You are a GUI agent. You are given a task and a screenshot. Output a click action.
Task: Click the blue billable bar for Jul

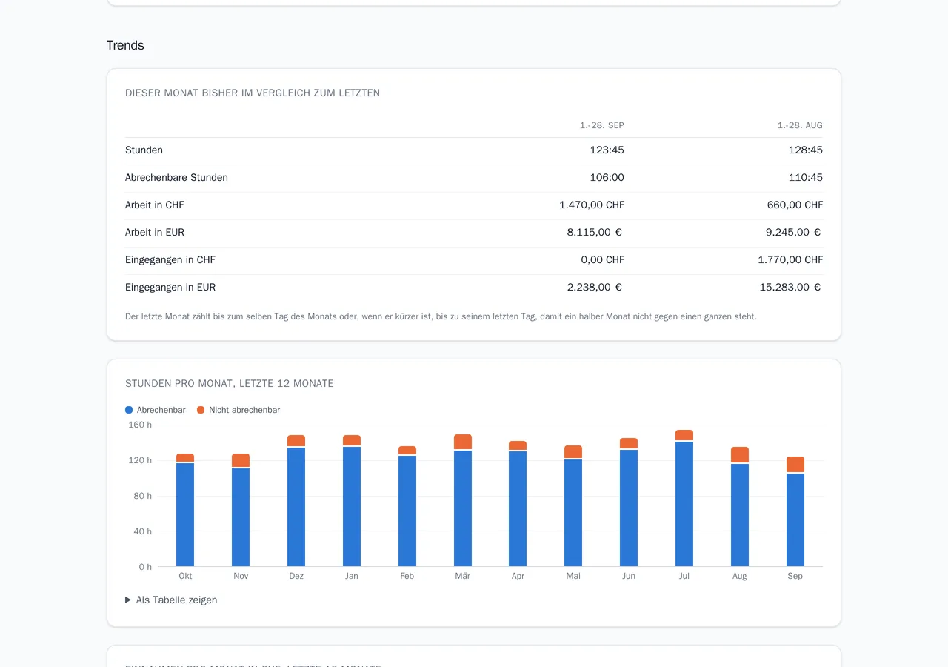click(684, 504)
